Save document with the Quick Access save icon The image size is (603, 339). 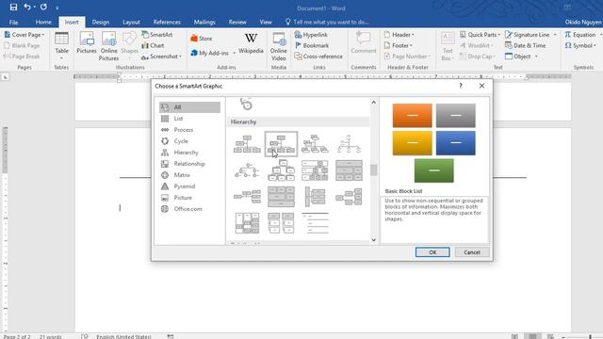coord(13,7)
